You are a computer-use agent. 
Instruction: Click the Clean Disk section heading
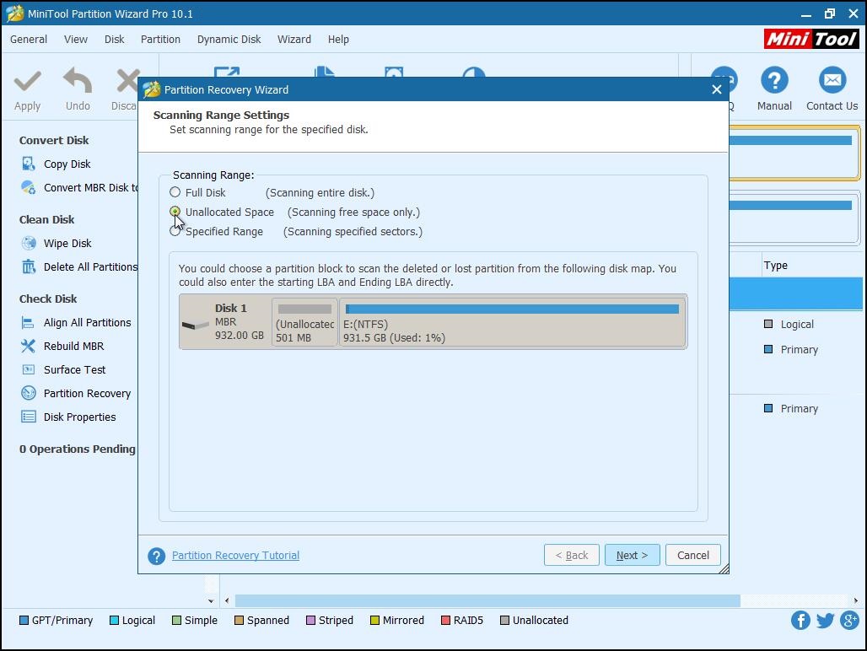[x=47, y=219]
